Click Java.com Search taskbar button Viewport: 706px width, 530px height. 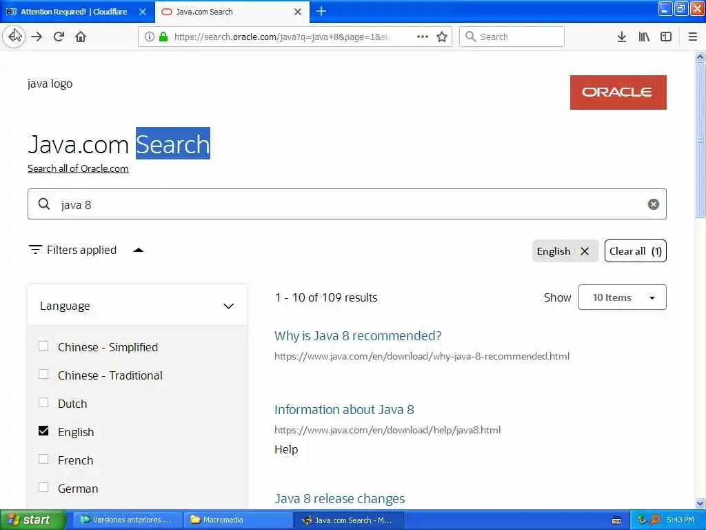(x=349, y=520)
